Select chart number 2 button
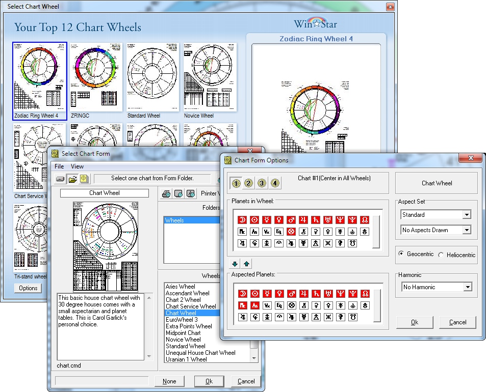Viewport: 486px width, 392px height. click(x=248, y=183)
